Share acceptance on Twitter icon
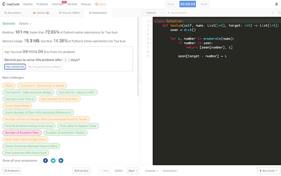This screenshot has height=176, width=281. (x=53, y=160)
